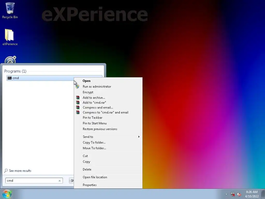Select the eXPerience folder on desktop
Viewport: 265px width, 199px height.
tap(10, 37)
